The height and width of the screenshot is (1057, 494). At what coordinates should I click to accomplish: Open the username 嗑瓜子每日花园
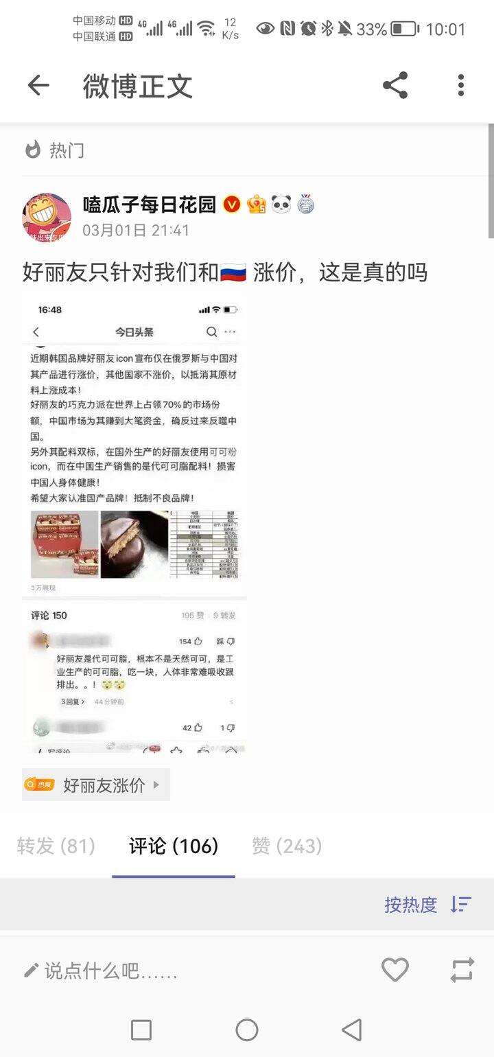[x=150, y=205]
